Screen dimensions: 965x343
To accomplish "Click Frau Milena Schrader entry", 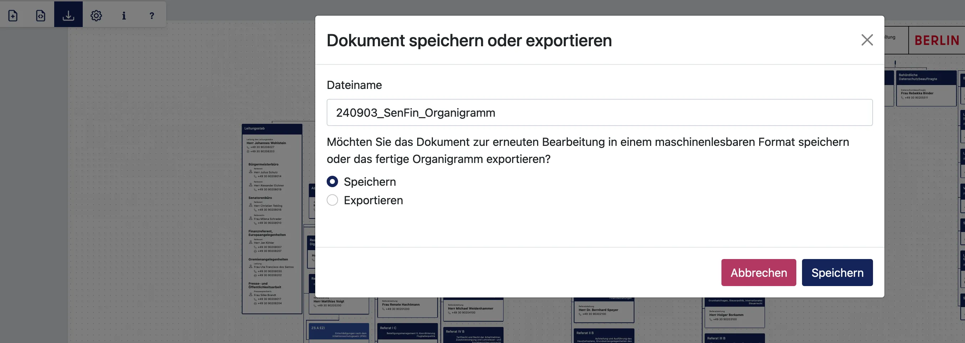I will (267, 219).
